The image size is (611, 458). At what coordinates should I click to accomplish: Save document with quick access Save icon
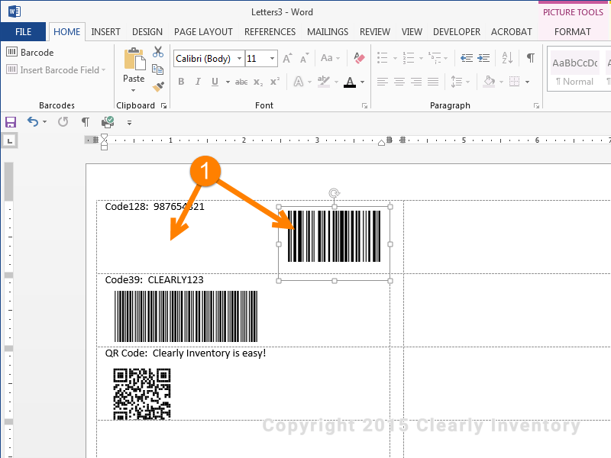point(11,122)
